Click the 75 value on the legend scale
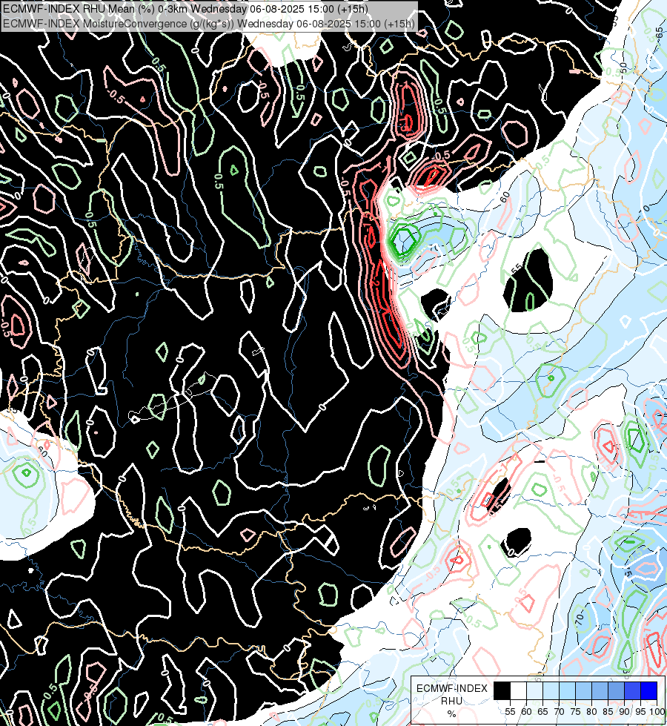The width and height of the screenshot is (667, 726). click(x=575, y=712)
